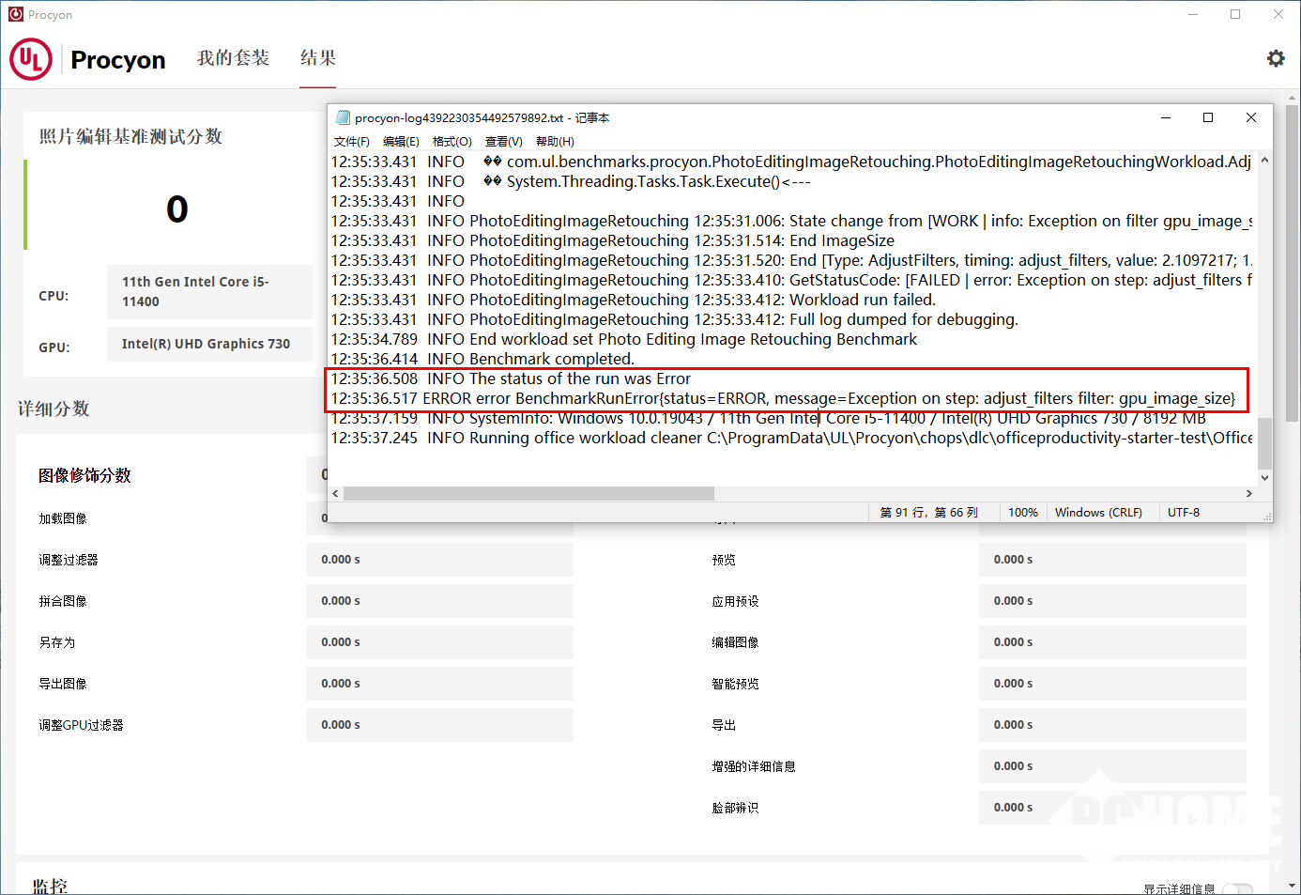Click Procyon title bar app icon
The height and width of the screenshot is (895, 1301).
coord(16,14)
